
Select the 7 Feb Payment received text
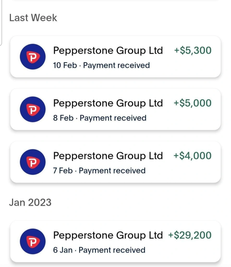pyautogui.click(x=99, y=171)
